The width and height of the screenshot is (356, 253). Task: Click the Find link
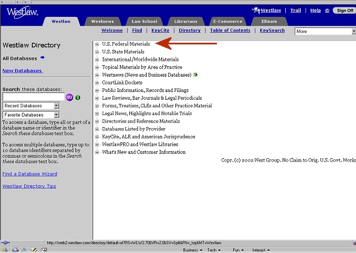[x=137, y=31]
